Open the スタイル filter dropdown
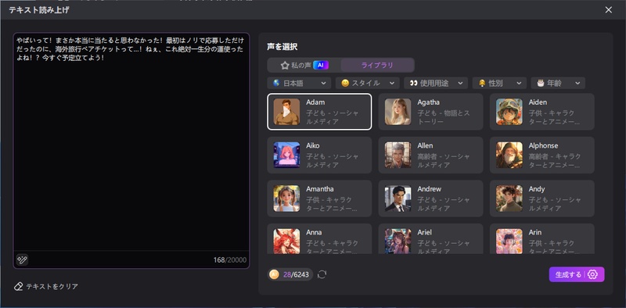The image size is (626, 308). coord(367,83)
